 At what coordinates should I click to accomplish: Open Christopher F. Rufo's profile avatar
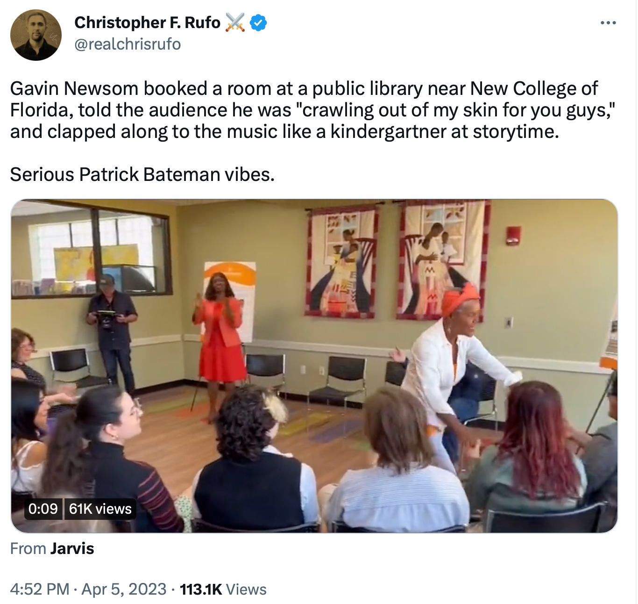(36, 35)
